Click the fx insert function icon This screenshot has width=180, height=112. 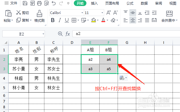pos(68,34)
